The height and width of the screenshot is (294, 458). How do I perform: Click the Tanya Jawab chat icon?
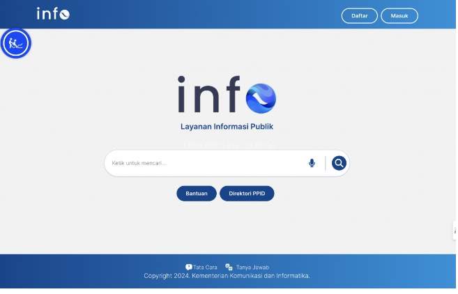[x=229, y=267]
